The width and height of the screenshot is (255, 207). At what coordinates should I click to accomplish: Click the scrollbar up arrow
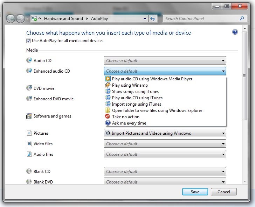coord(245,29)
